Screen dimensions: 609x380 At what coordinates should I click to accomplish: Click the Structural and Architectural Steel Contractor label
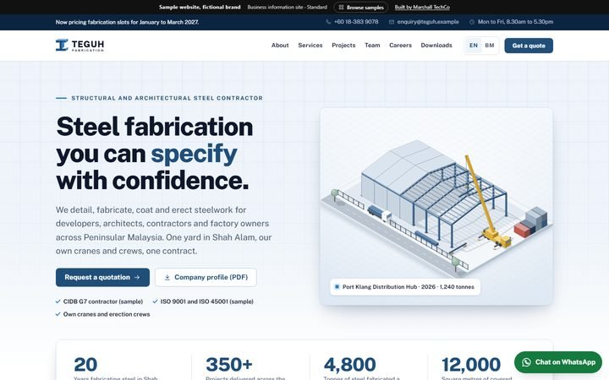(167, 98)
